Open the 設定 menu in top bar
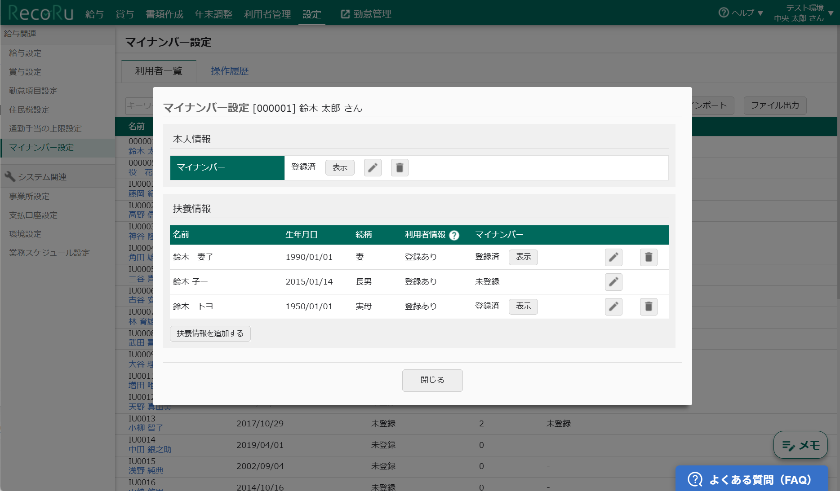Image resolution: width=840 pixels, height=491 pixels. [311, 14]
